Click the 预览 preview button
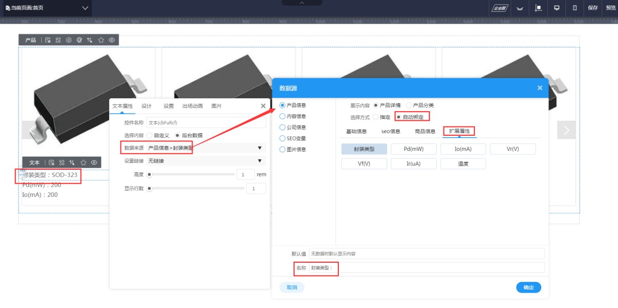This screenshot has height=308, width=618. pyautogui.click(x=611, y=8)
